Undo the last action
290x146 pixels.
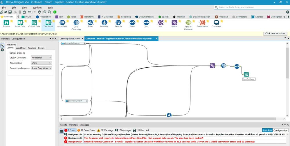coord(30,12)
